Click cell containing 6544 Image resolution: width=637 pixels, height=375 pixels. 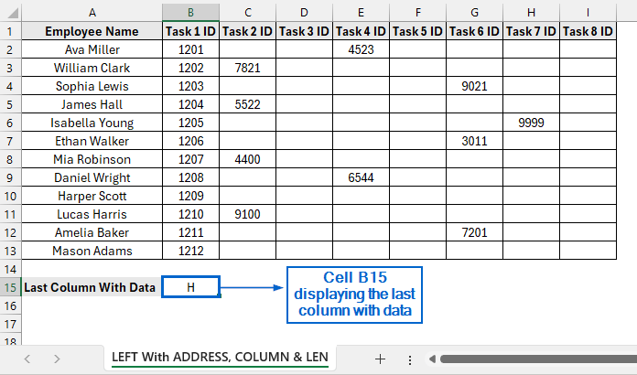pos(362,177)
